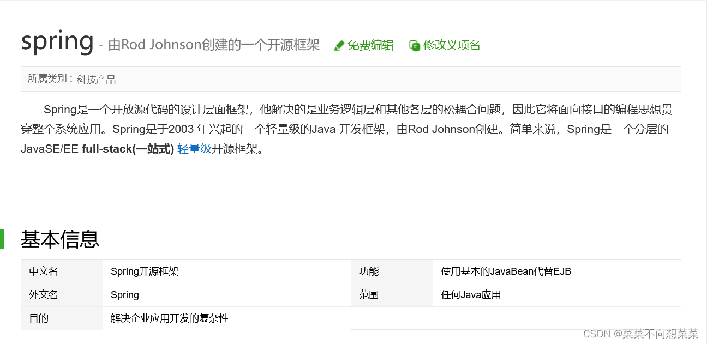
Task: Click the 外文名 table label
Action: click(44, 295)
